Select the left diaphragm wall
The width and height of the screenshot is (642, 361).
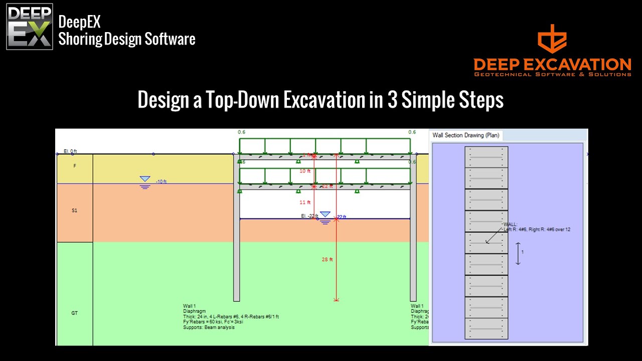(x=237, y=228)
